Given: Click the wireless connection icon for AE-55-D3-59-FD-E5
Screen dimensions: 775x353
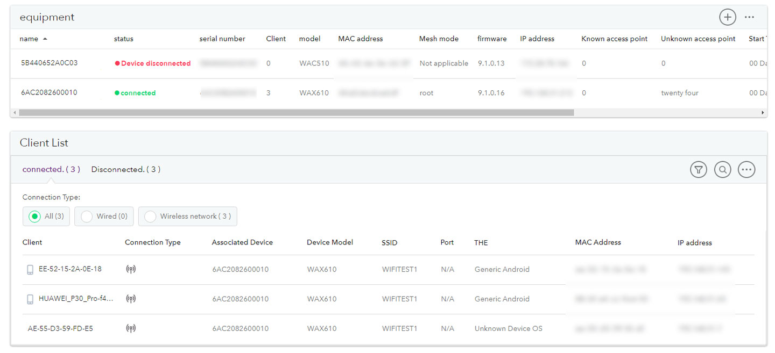Looking at the screenshot, I should [131, 328].
